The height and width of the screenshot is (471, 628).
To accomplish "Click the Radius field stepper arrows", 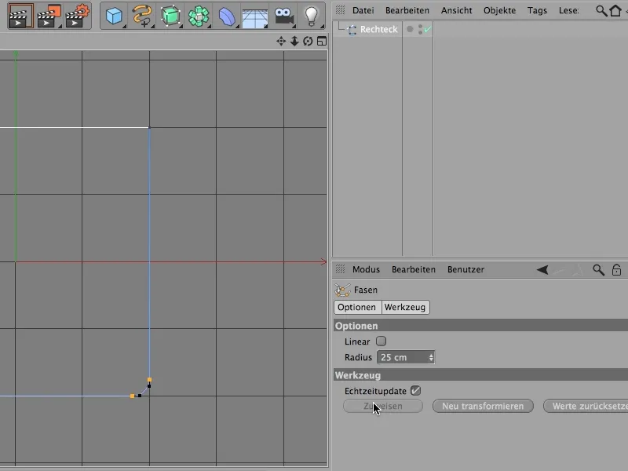I will (431, 357).
